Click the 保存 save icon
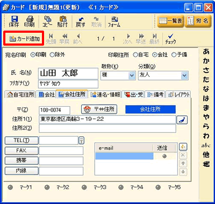The width and height of the screenshot is (215, 204). tap(14, 21)
